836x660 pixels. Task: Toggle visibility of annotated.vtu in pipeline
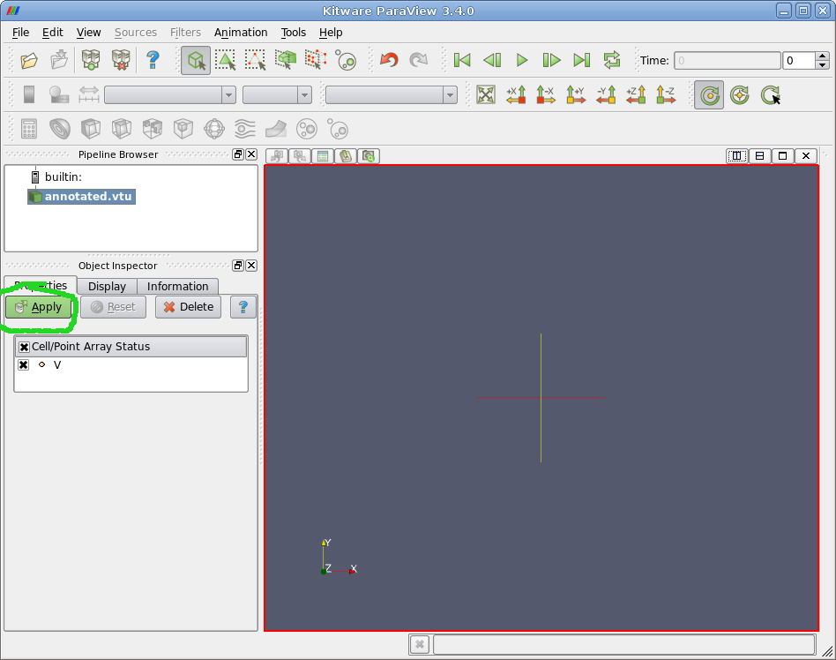point(35,197)
